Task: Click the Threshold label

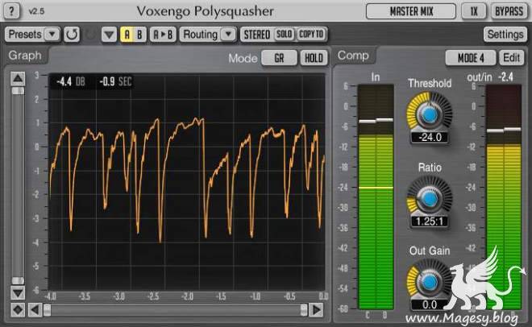Action: pyautogui.click(x=430, y=83)
